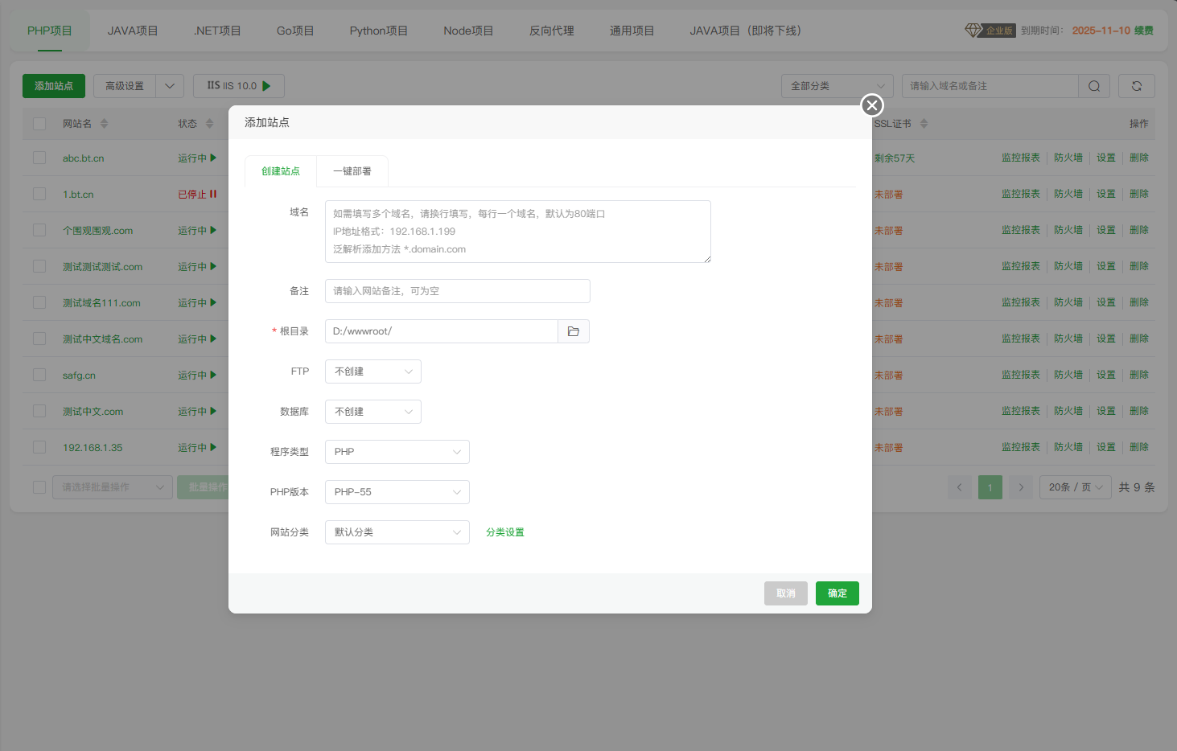Switch to the 一键部署 tab
The height and width of the screenshot is (751, 1177).
pos(352,171)
